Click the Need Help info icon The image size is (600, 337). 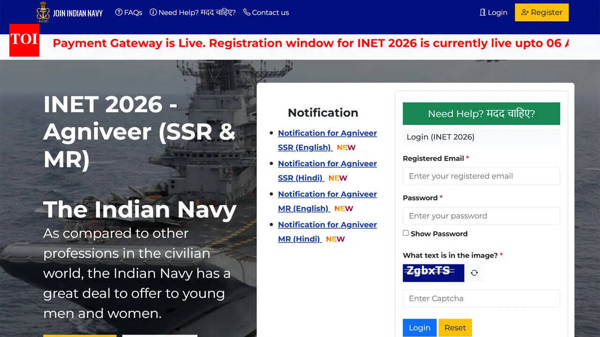pos(154,12)
